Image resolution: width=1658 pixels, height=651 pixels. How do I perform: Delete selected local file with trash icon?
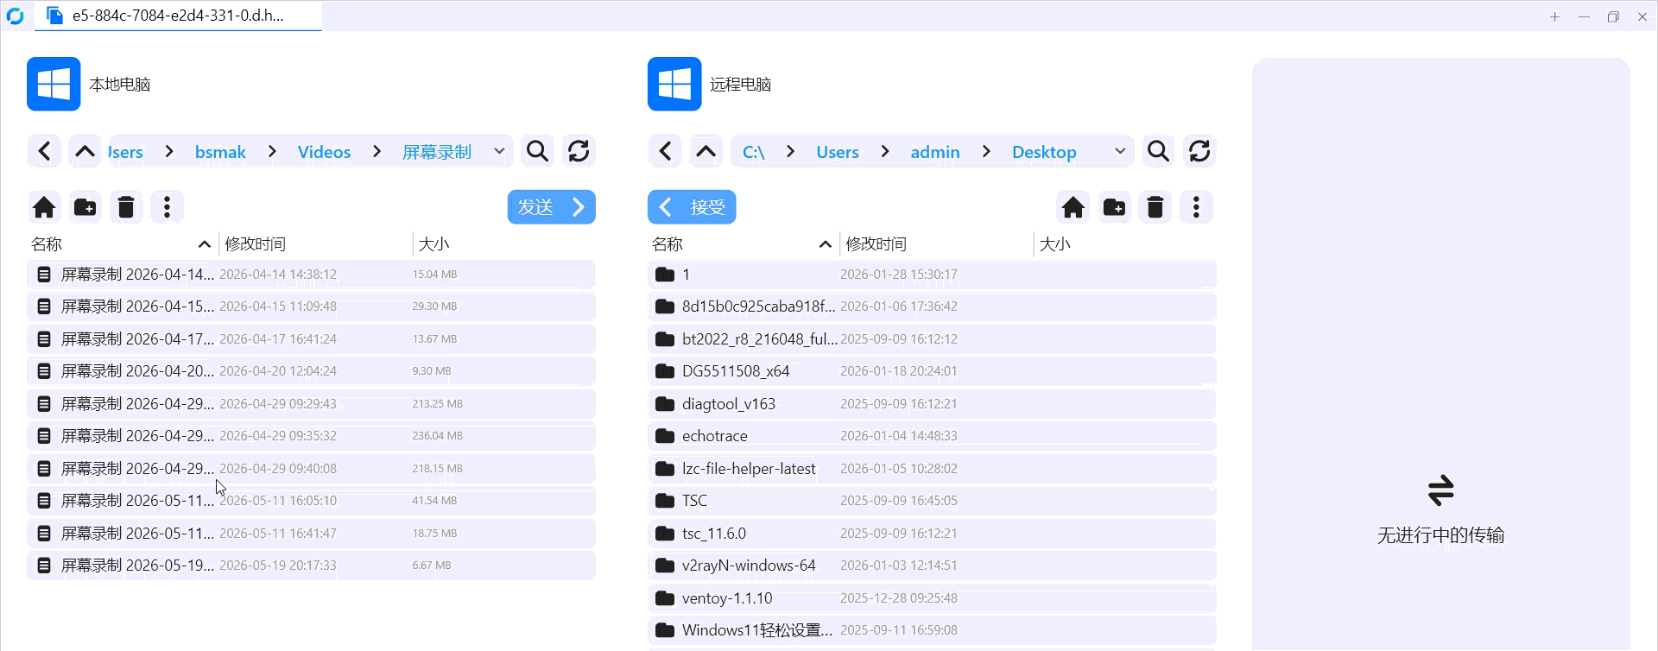126,207
